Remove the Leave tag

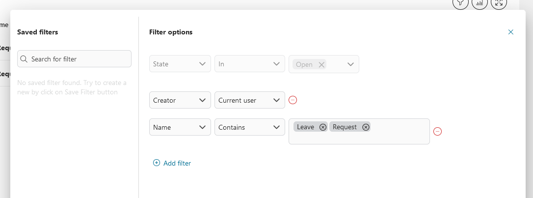pos(322,127)
